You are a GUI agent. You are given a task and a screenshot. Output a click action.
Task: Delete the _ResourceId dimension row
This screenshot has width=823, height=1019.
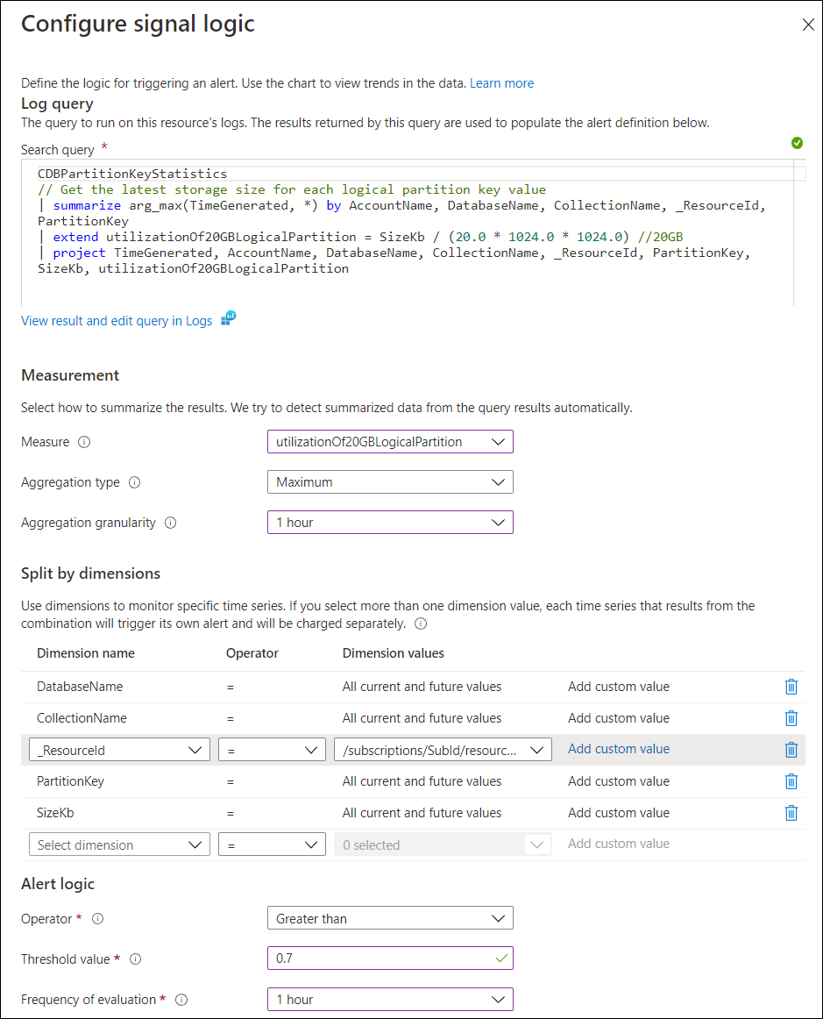coord(791,750)
